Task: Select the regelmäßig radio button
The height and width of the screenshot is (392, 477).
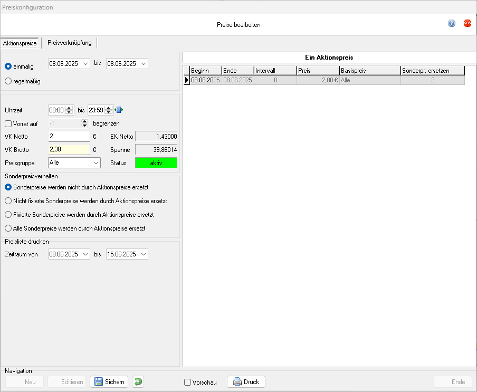Action: (8, 81)
